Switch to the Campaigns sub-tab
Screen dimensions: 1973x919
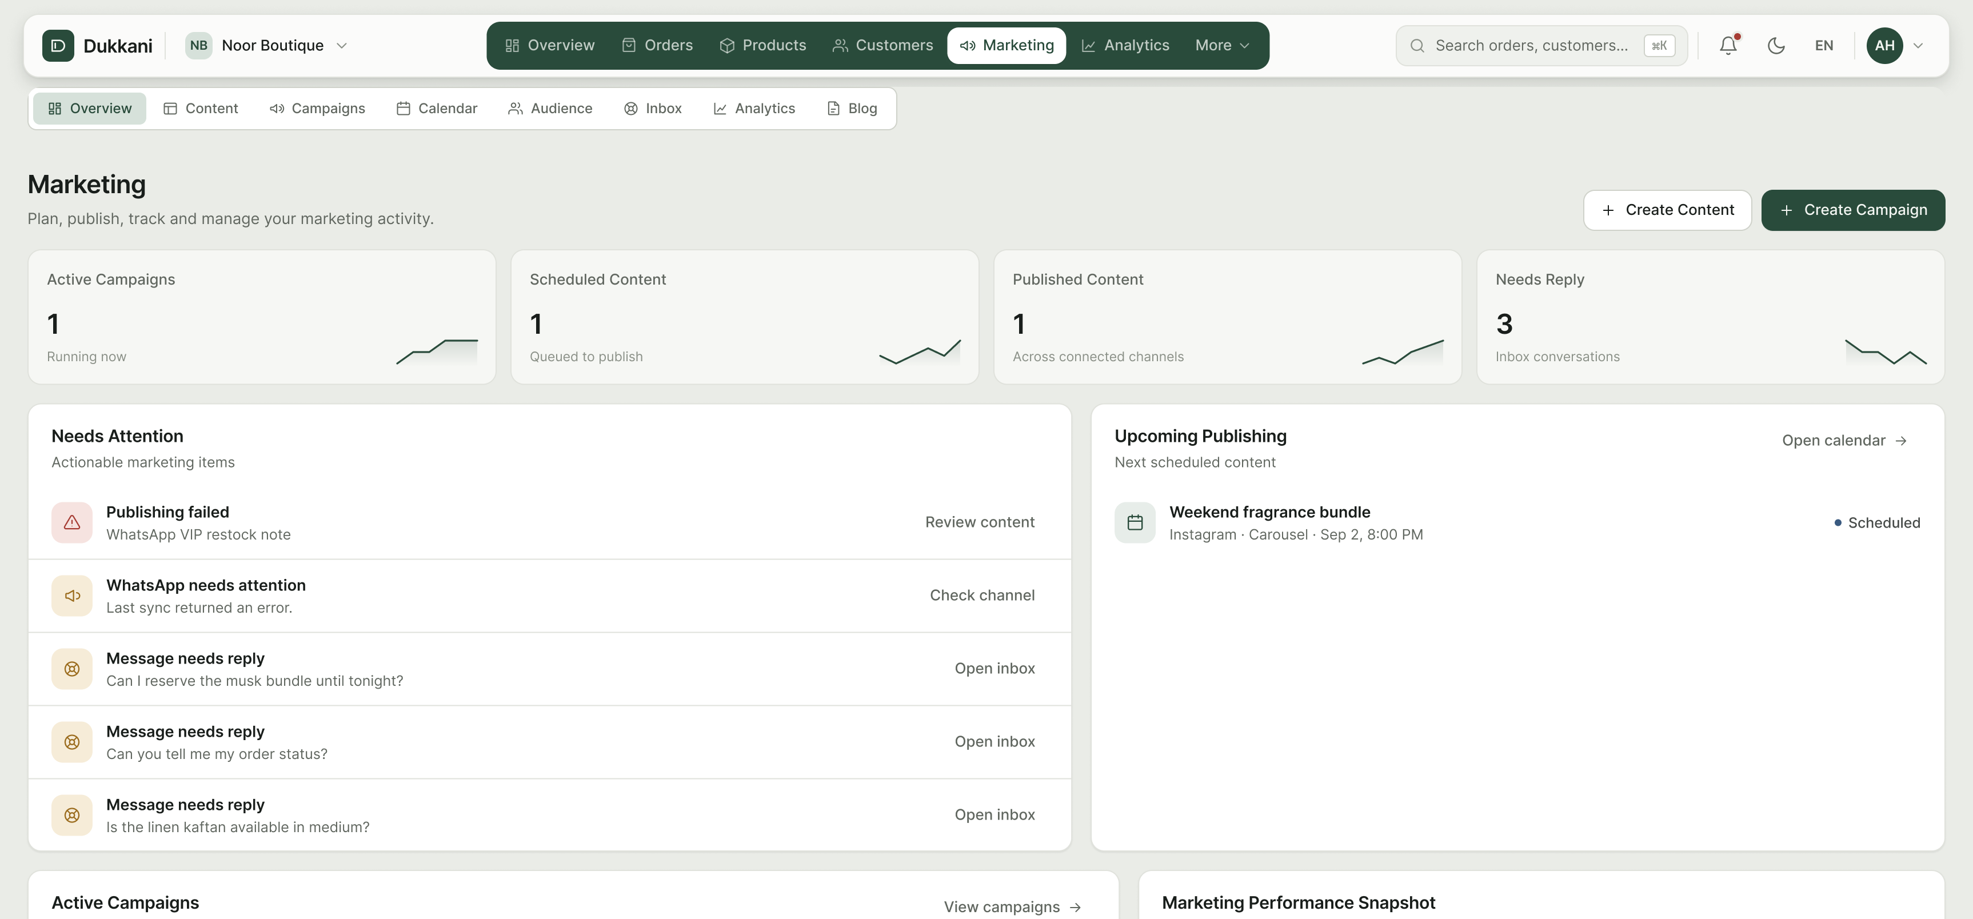click(317, 109)
